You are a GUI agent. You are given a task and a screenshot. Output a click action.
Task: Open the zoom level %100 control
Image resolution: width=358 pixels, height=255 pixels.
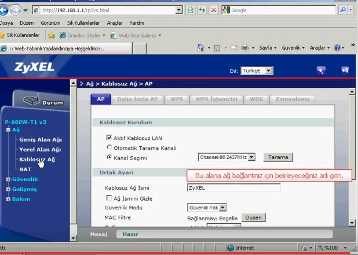[333, 247]
